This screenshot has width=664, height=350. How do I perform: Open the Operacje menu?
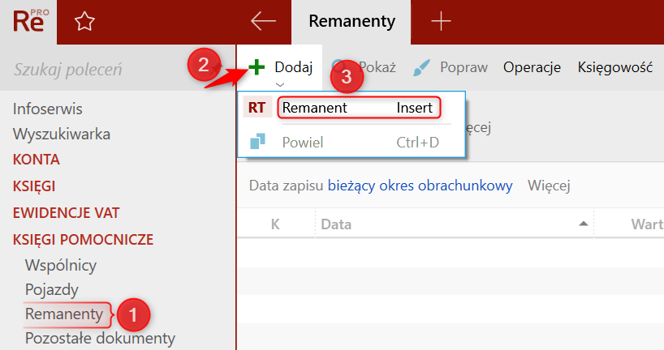[x=532, y=68]
